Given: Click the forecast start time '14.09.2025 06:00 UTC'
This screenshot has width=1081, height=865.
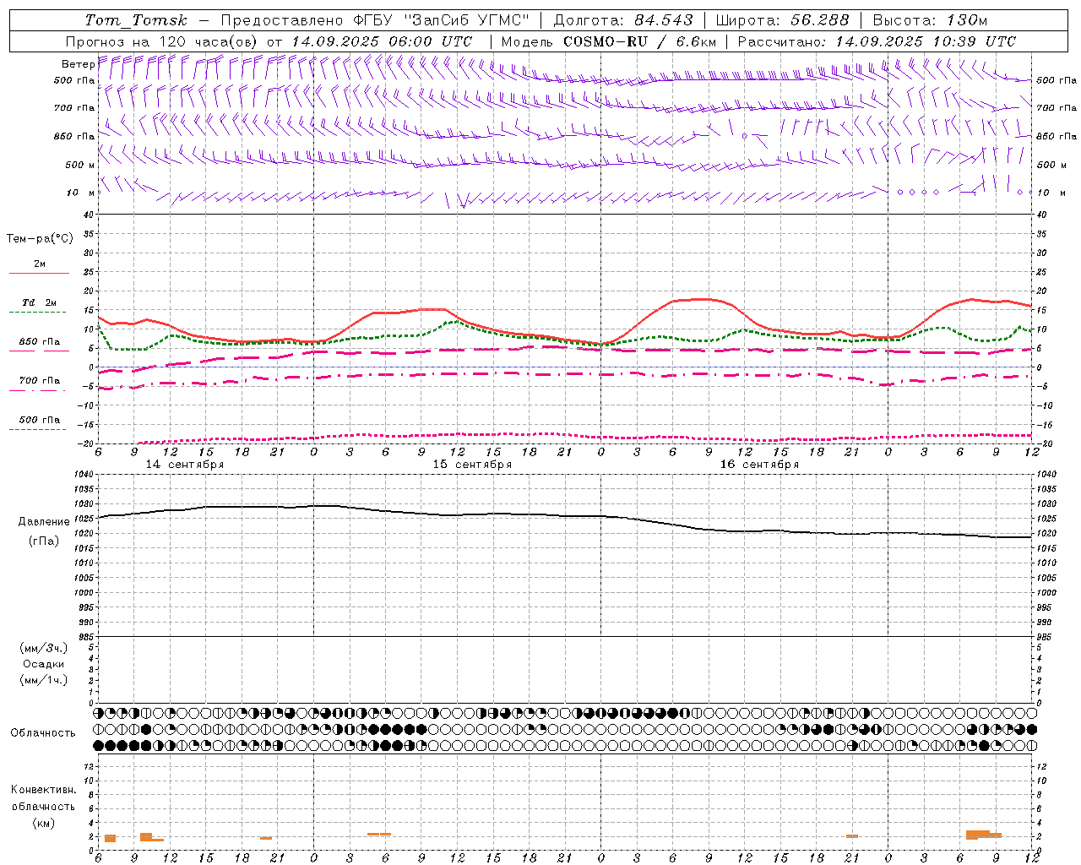Looking at the screenshot, I should (x=382, y=41).
